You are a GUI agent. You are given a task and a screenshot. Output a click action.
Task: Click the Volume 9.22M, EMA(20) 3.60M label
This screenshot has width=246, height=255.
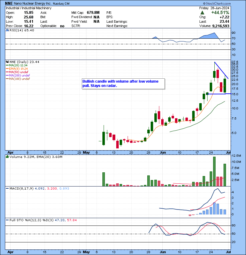(36, 157)
